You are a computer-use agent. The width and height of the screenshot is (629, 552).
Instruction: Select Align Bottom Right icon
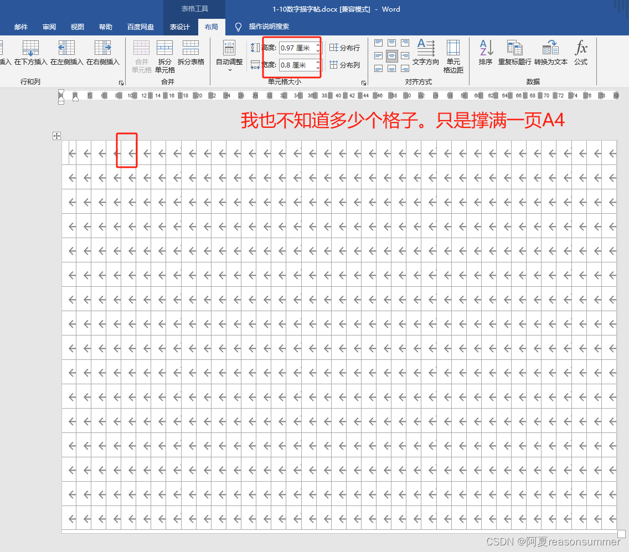click(405, 69)
